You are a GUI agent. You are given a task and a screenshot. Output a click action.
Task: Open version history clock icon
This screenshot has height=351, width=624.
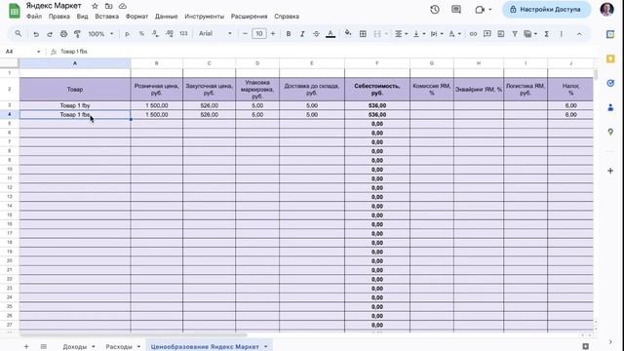435,9
